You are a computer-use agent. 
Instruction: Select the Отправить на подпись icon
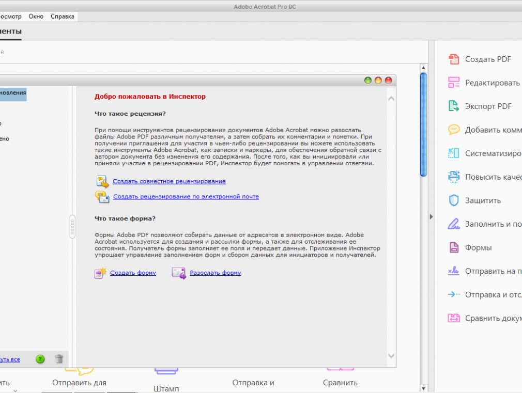click(454, 271)
